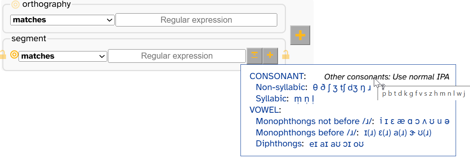Select the ʃ non-syllabic consonant symbol
Image resolution: width=470 pixels, height=160 pixels.
[329, 87]
